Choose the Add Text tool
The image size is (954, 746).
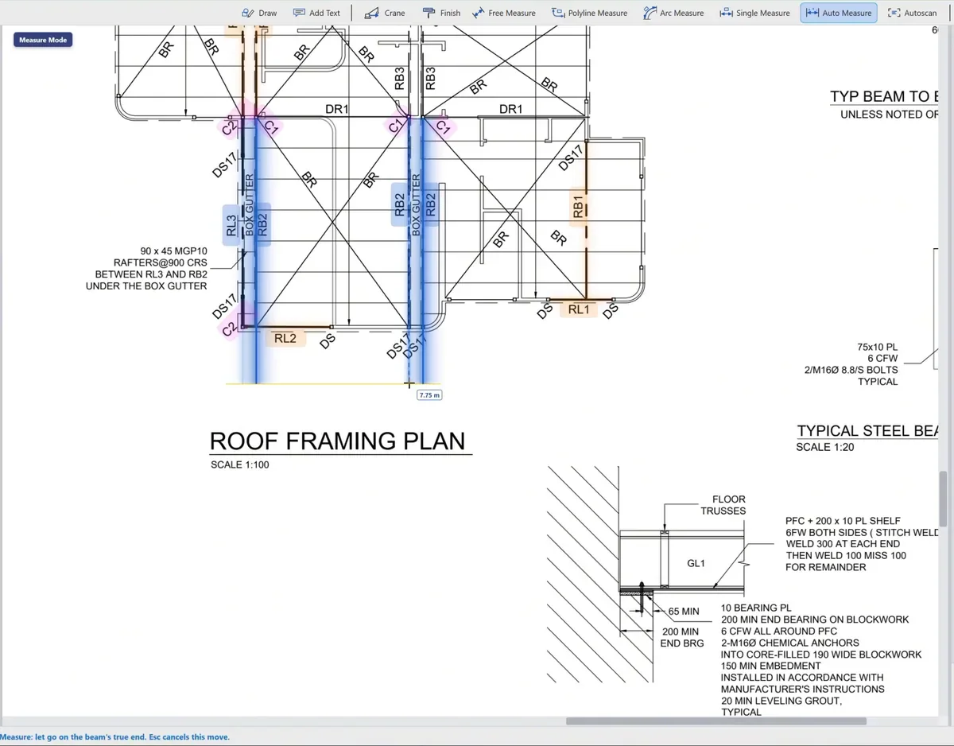(x=316, y=13)
